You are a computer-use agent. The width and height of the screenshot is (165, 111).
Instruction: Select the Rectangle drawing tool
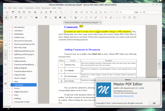tap(86, 17)
